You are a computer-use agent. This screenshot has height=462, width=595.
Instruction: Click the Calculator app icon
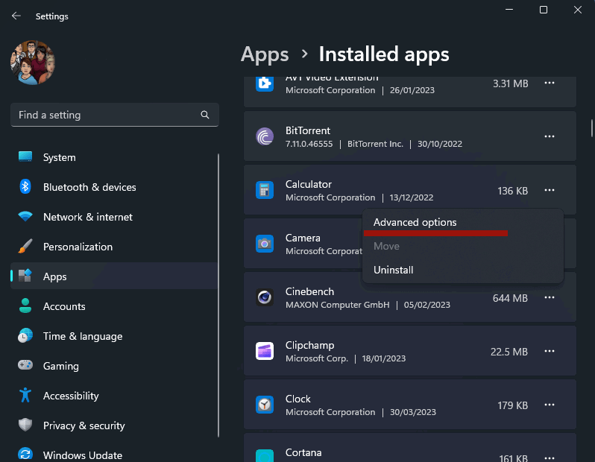click(265, 191)
